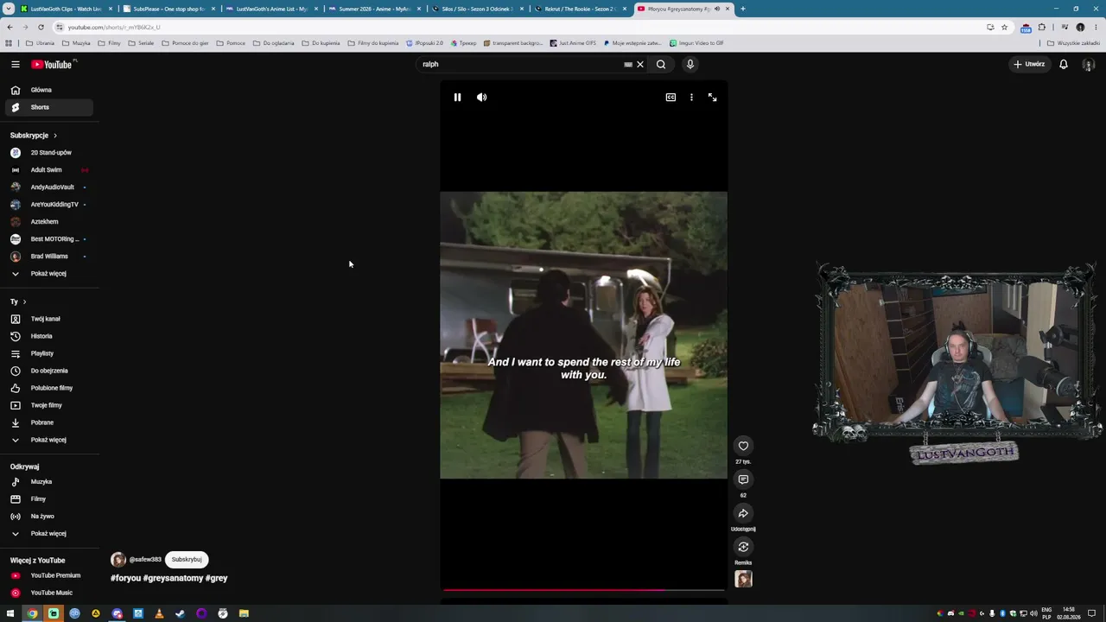The width and height of the screenshot is (1106, 622).
Task: Open the Shorts three-dot options menu
Action: tap(691, 98)
